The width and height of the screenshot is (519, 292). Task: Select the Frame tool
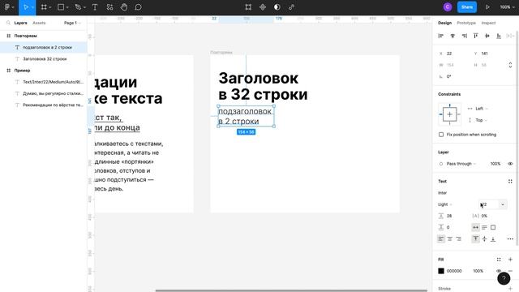44,7
